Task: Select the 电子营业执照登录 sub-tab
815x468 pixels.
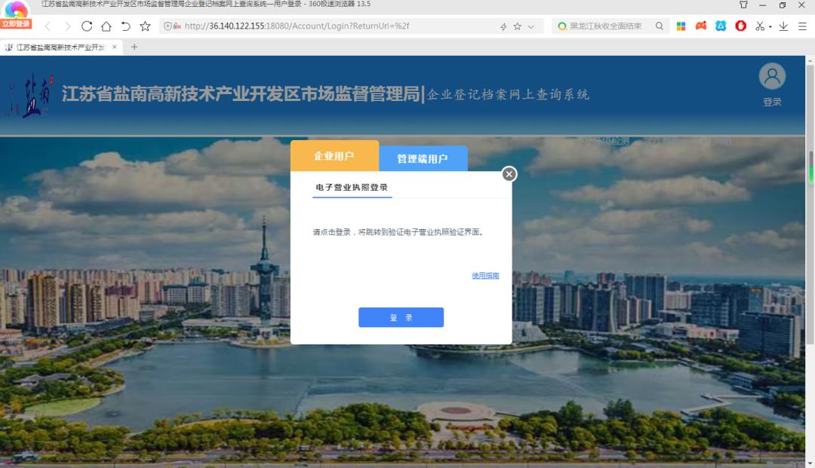Action: pyautogui.click(x=352, y=188)
